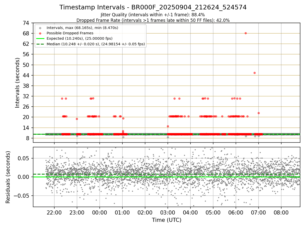
Task: Click the x-axis tick label '01:00'
Action: click(122, 212)
